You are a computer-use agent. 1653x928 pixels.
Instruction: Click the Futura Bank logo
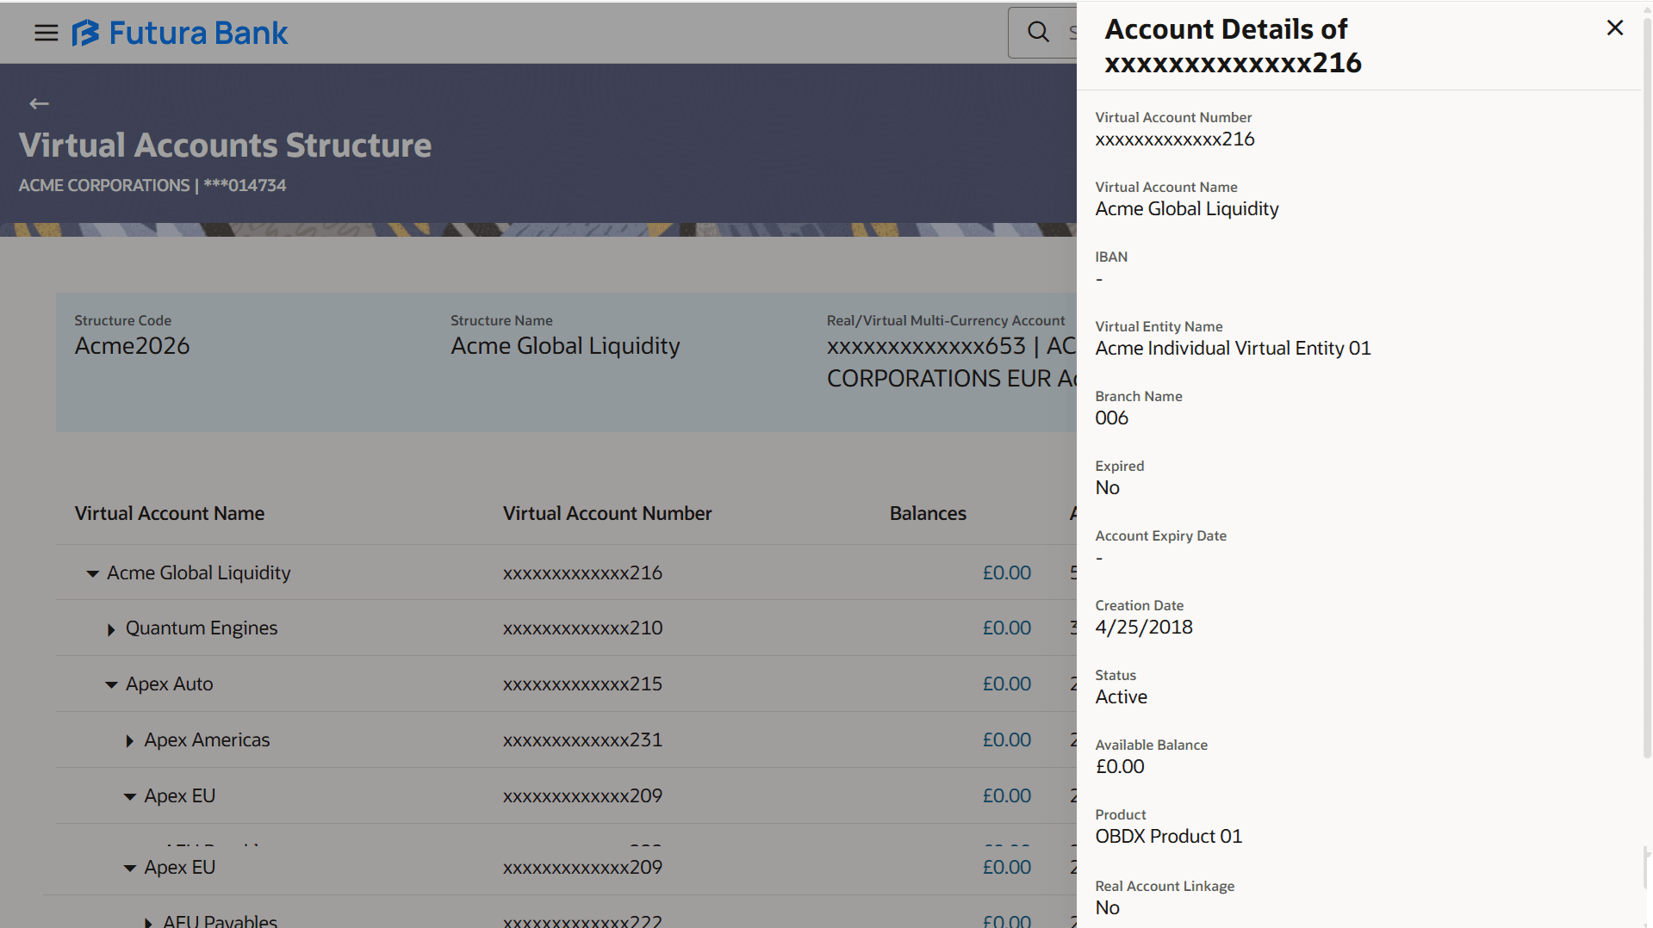tap(179, 33)
